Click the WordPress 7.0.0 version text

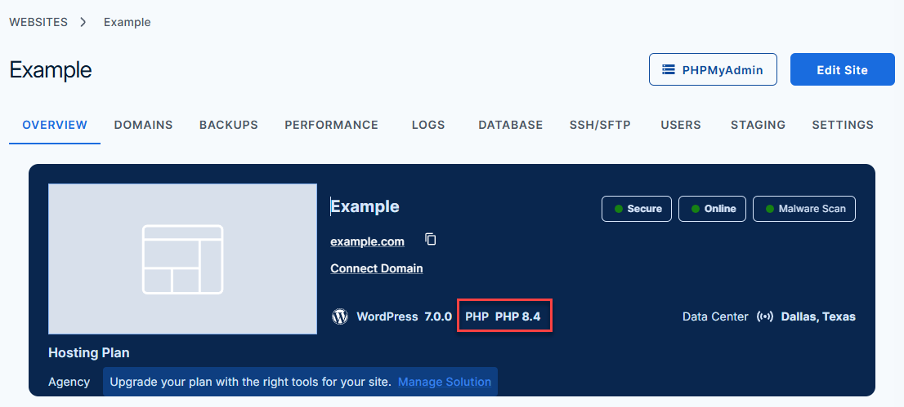pos(404,316)
